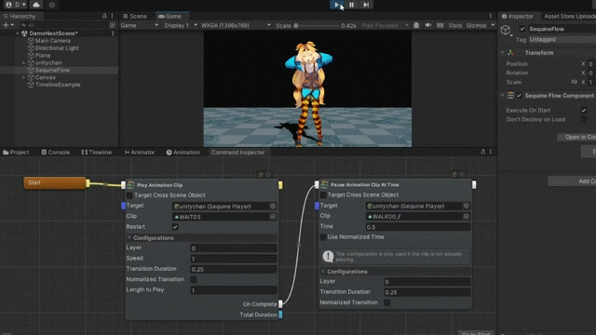Viewport: 596px width, 335px height.
Task: Toggle Don't Destroy on Load checkbox
Action: pos(584,119)
